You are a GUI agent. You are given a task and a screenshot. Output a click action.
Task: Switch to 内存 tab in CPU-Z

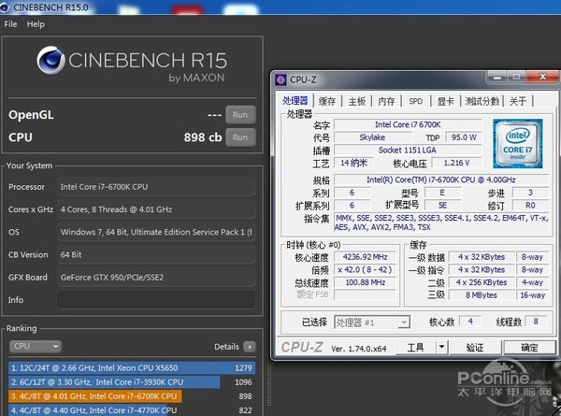tap(386, 101)
